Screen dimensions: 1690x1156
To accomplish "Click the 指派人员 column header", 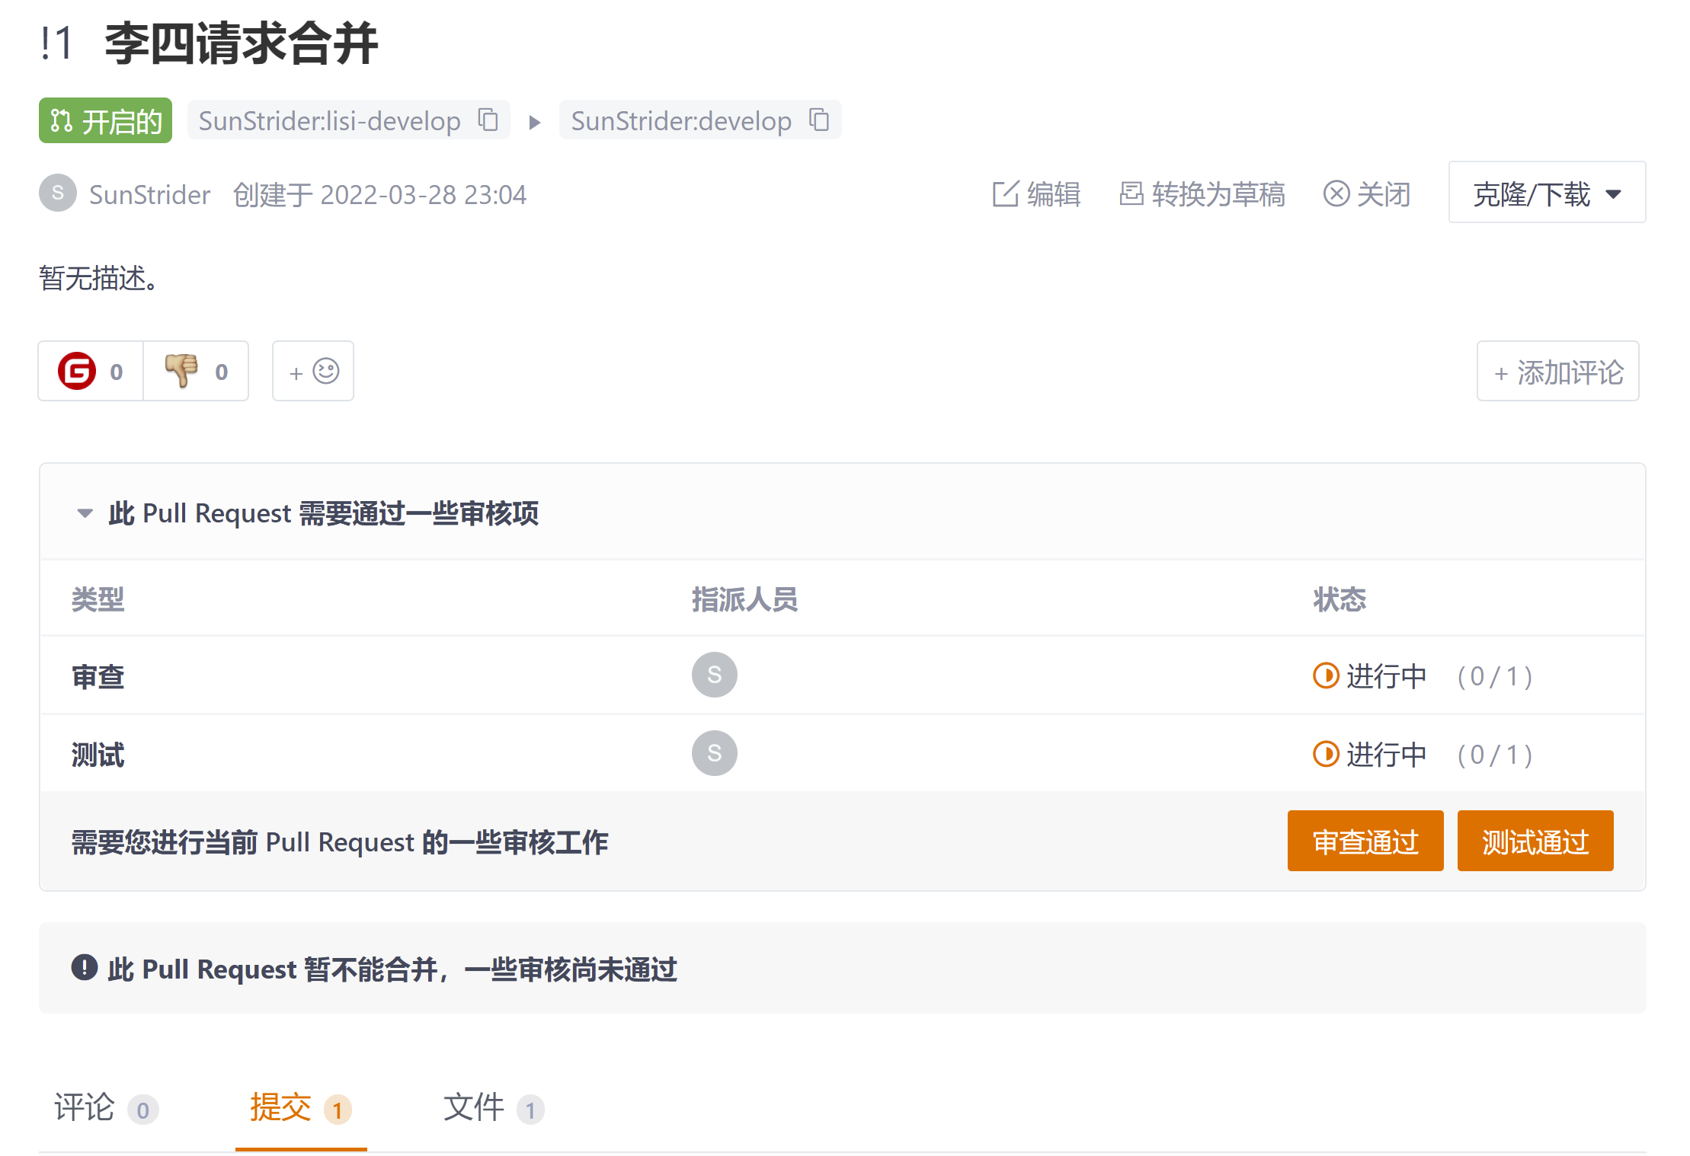I will pos(744,599).
